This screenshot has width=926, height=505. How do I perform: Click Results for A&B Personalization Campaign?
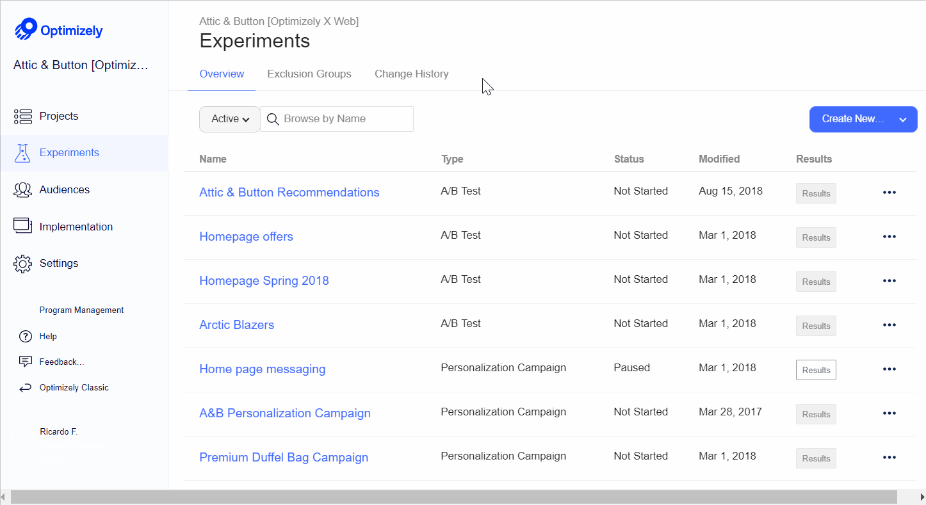(816, 414)
